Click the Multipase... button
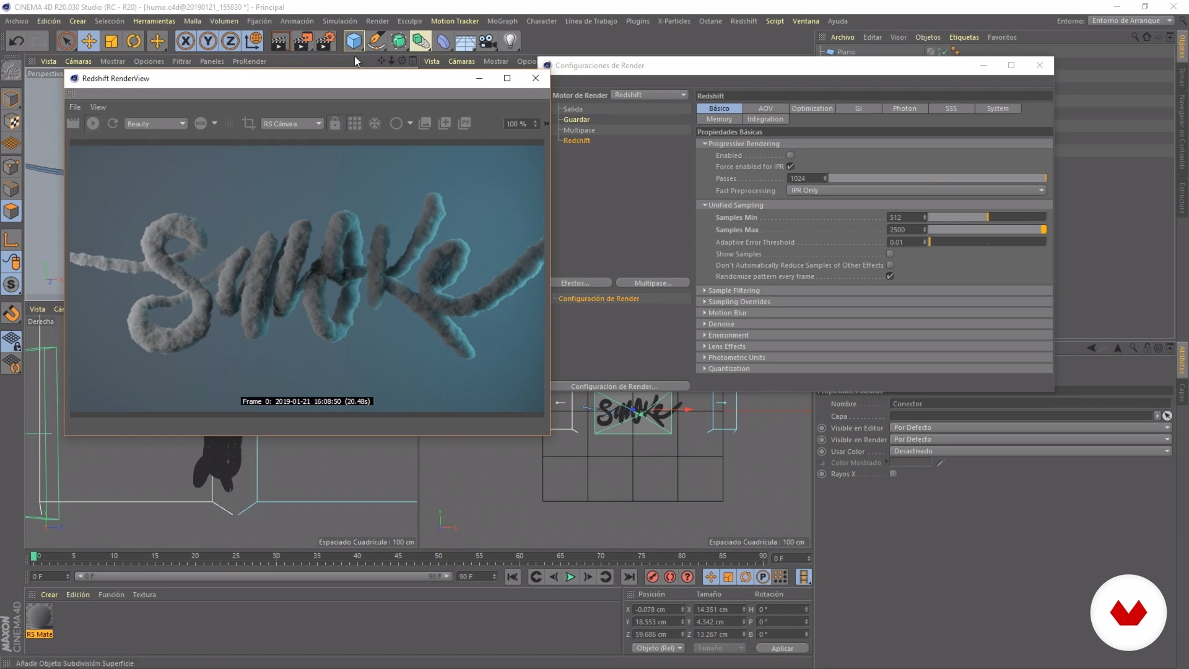1189x669 pixels. click(653, 283)
